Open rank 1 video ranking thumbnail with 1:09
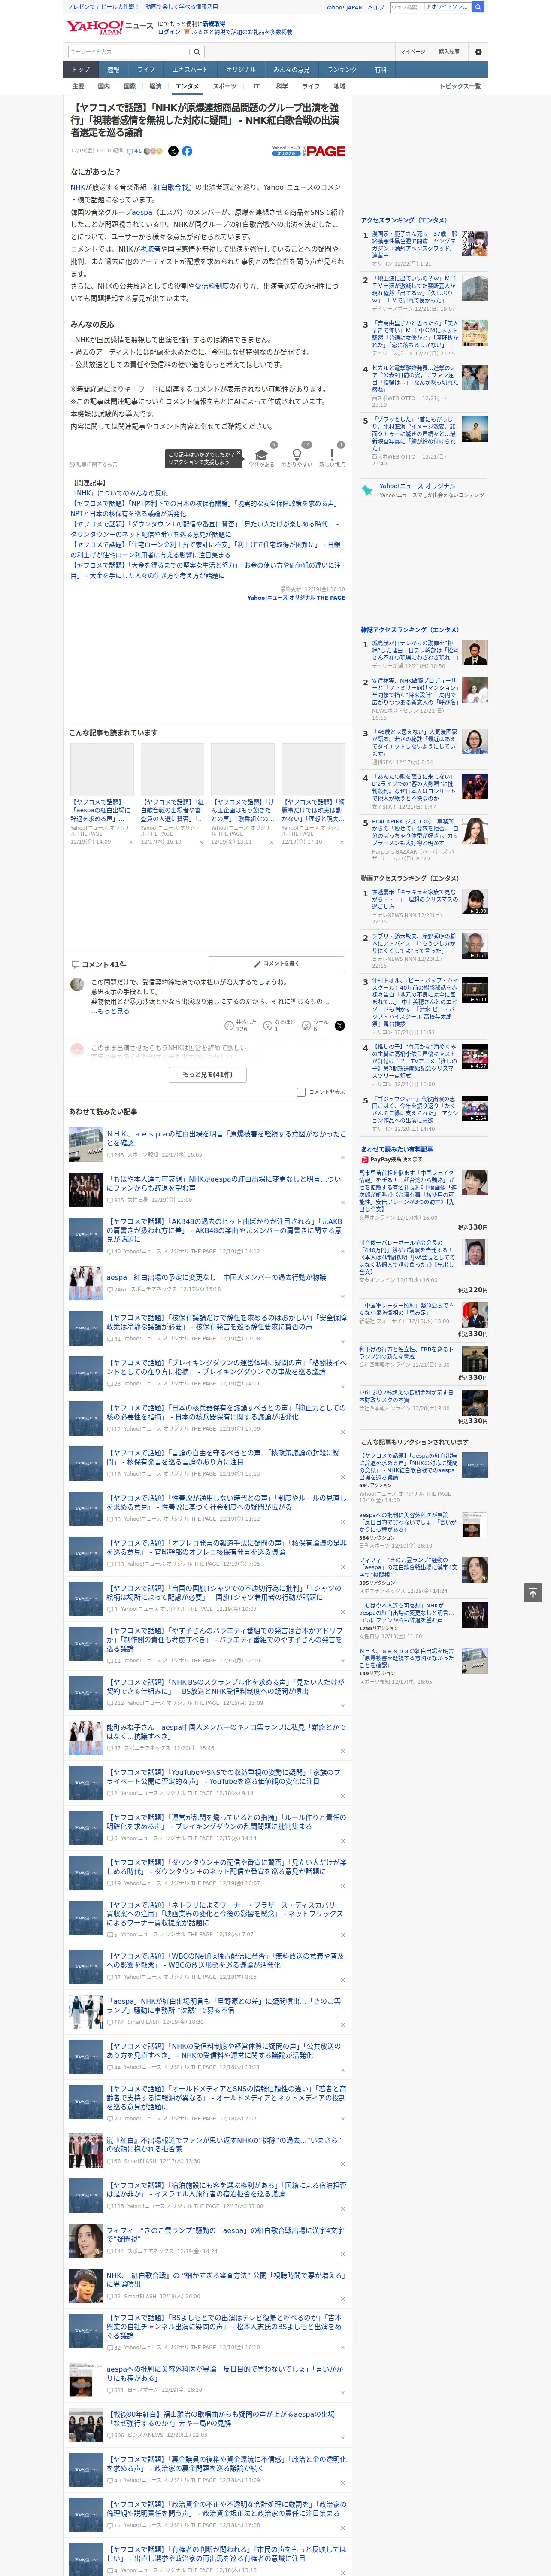Image resolution: width=551 pixels, height=2576 pixels. coord(475,901)
